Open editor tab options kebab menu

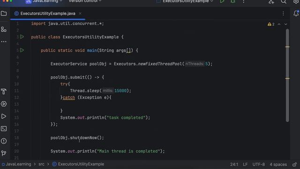point(283,14)
